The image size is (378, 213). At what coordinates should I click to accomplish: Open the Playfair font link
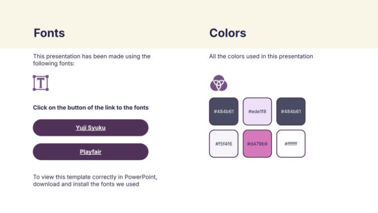pos(91,152)
